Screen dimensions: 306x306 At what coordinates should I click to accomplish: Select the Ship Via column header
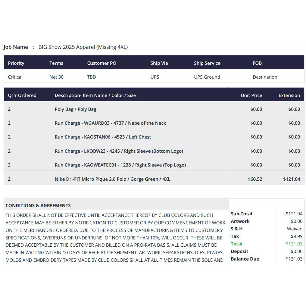[x=159, y=63]
